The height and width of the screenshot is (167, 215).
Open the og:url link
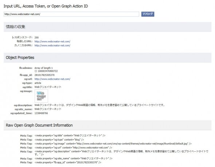[x=52, y=79]
